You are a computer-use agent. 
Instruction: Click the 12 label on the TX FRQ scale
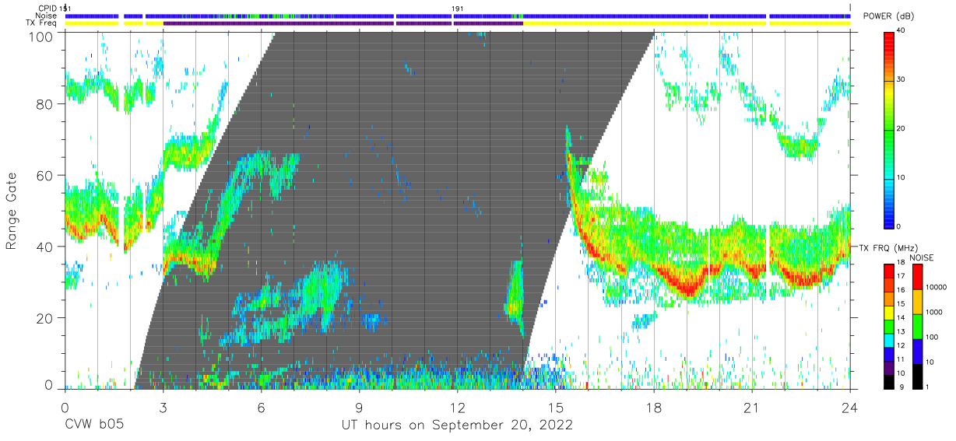pyautogui.click(x=901, y=346)
